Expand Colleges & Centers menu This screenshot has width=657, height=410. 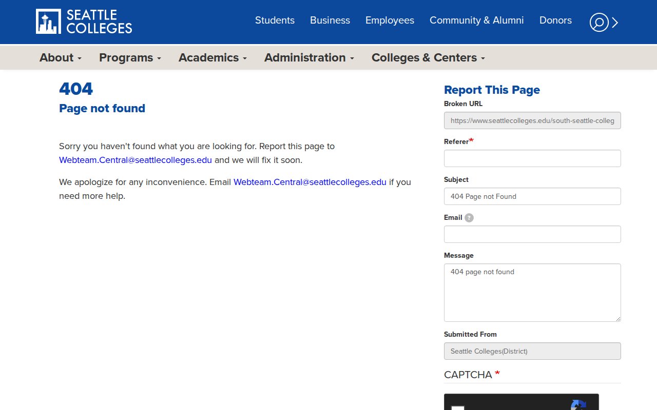click(x=428, y=58)
